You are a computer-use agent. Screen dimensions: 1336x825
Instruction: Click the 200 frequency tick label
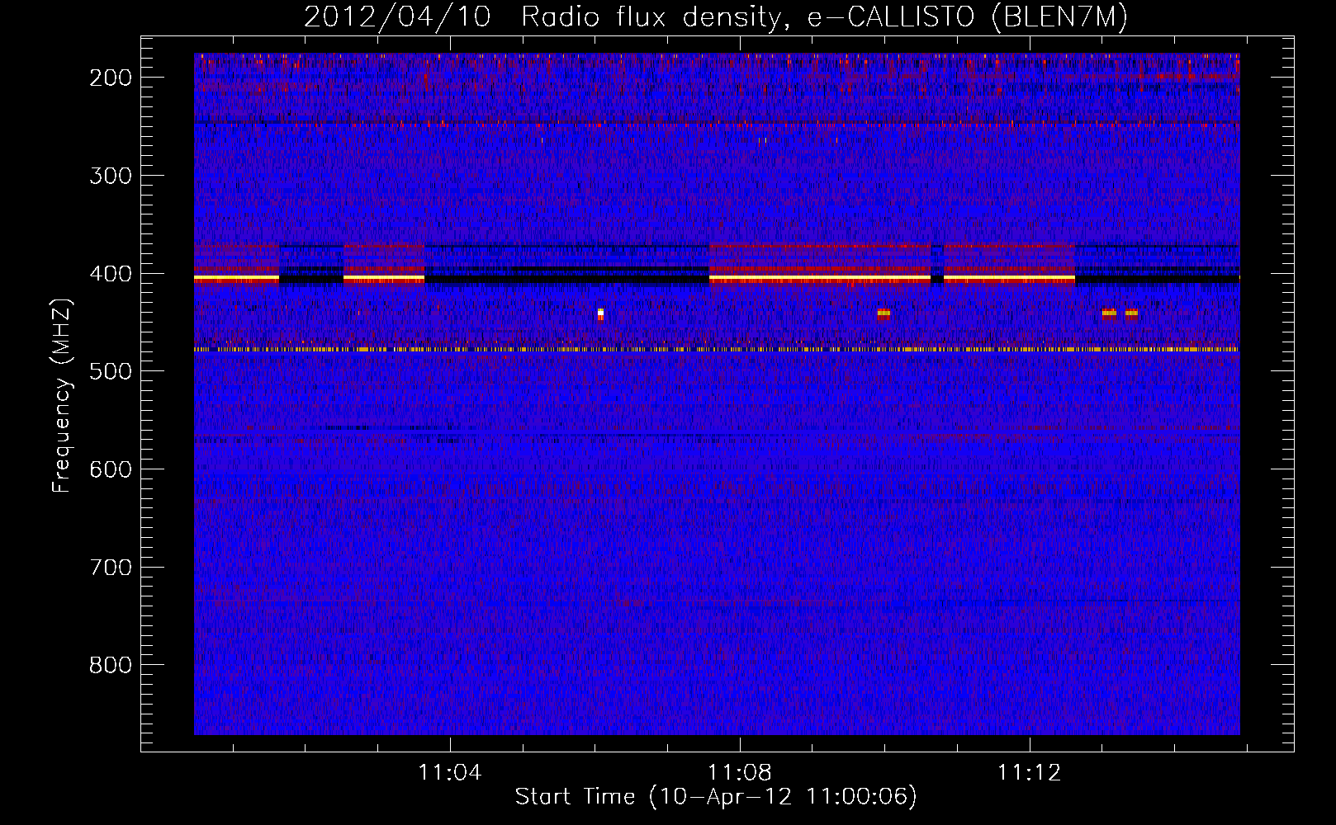[110, 78]
